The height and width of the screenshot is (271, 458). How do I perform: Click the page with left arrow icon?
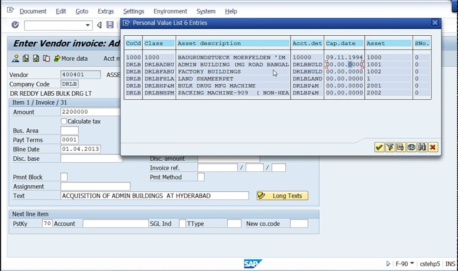[26, 58]
